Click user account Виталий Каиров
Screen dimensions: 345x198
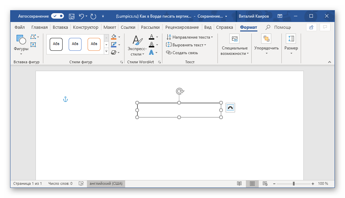point(254,16)
